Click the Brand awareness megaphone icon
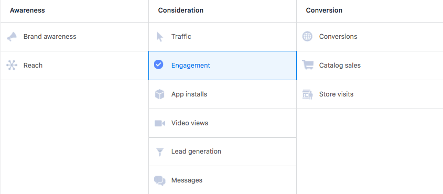 tap(12, 37)
